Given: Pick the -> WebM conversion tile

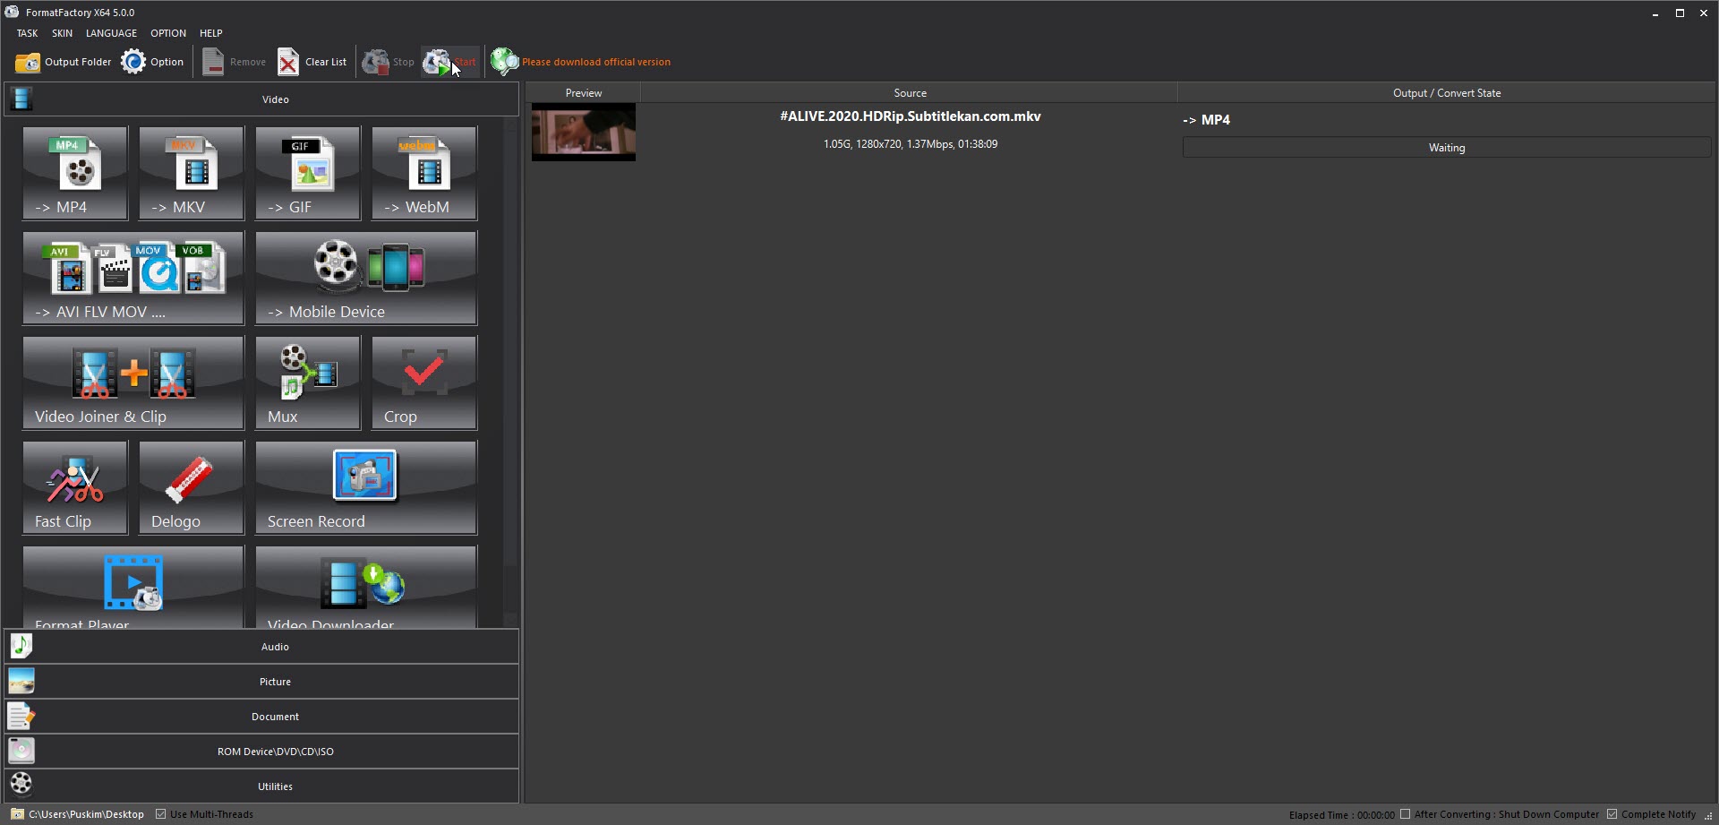Looking at the screenshot, I should (x=424, y=173).
